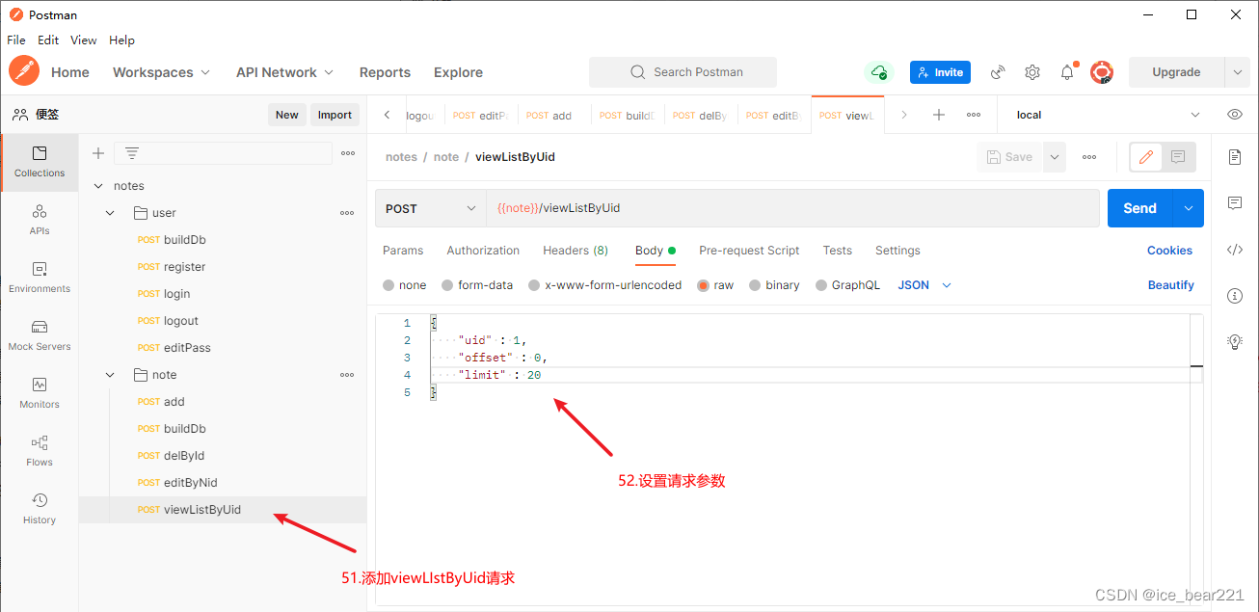The width and height of the screenshot is (1259, 612).
Task: Open the code snippet pane icon
Action: (1235, 250)
